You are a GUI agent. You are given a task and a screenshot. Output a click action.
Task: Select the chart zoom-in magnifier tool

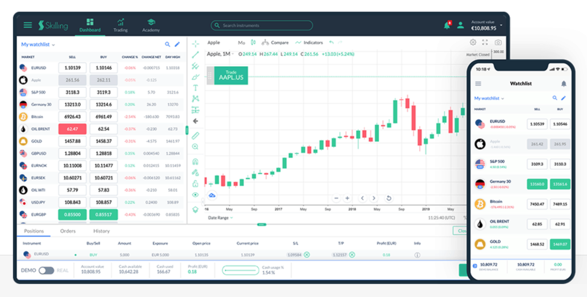click(x=195, y=147)
